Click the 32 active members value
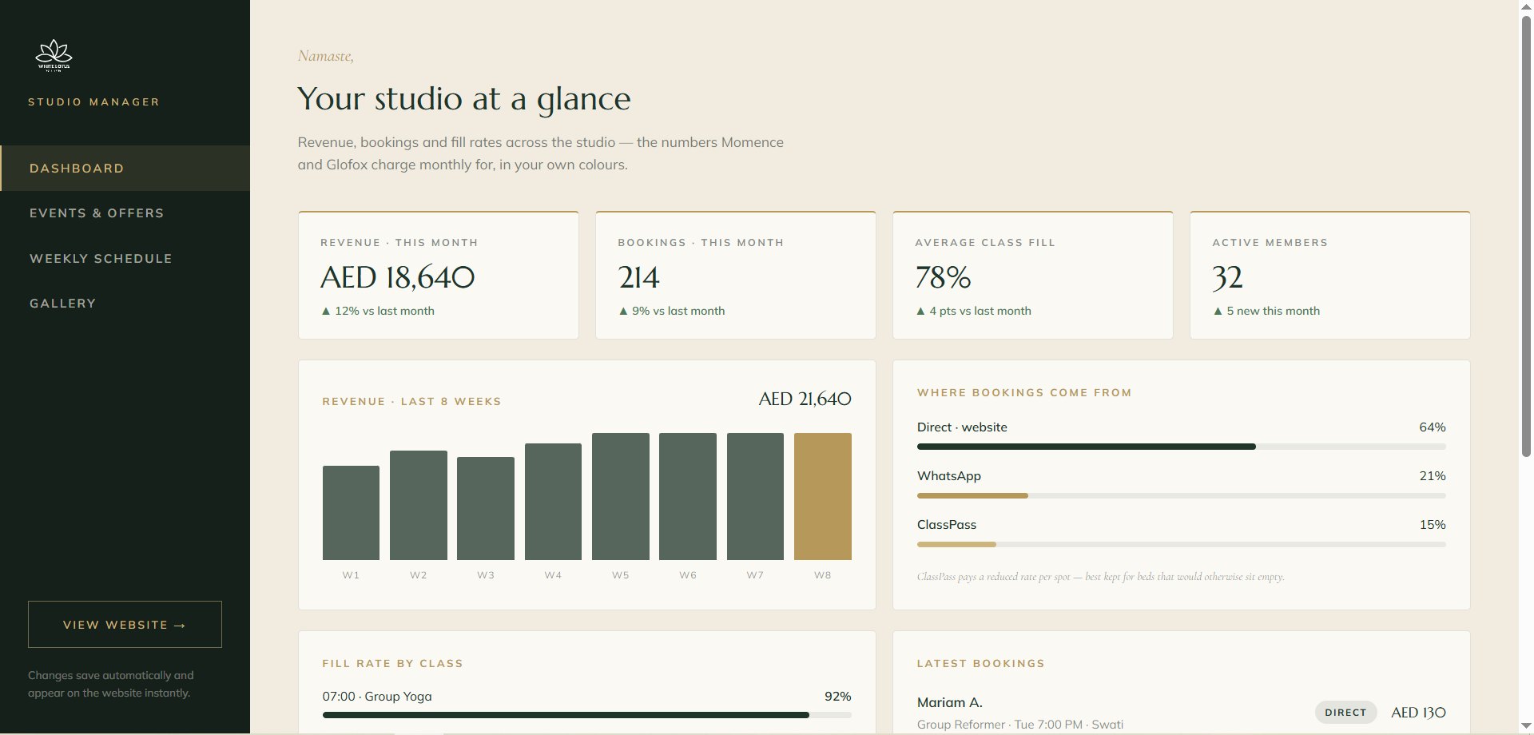 1227,277
